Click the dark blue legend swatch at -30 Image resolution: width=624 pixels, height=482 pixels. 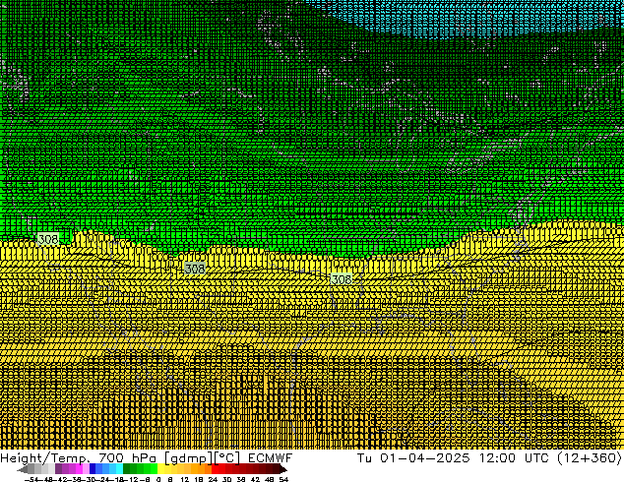coord(93,469)
